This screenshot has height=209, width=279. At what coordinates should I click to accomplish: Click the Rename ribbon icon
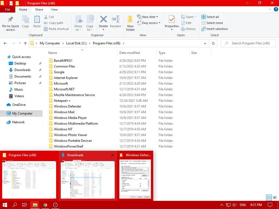tap(115, 19)
